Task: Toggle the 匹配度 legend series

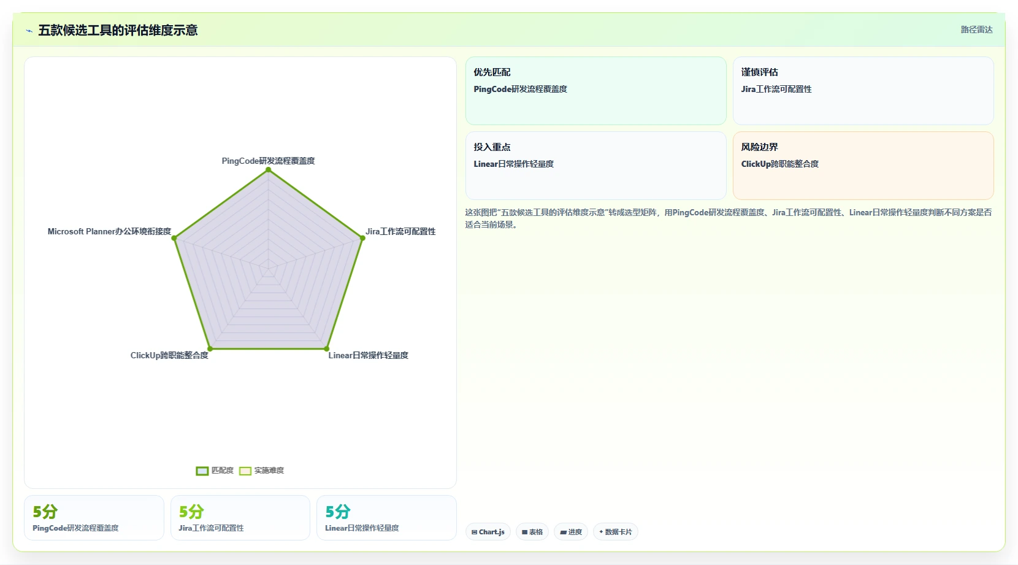Action: coord(215,471)
